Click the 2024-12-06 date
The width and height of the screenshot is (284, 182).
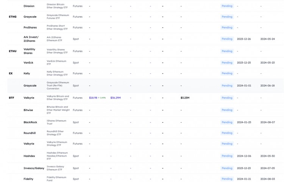[244, 156]
